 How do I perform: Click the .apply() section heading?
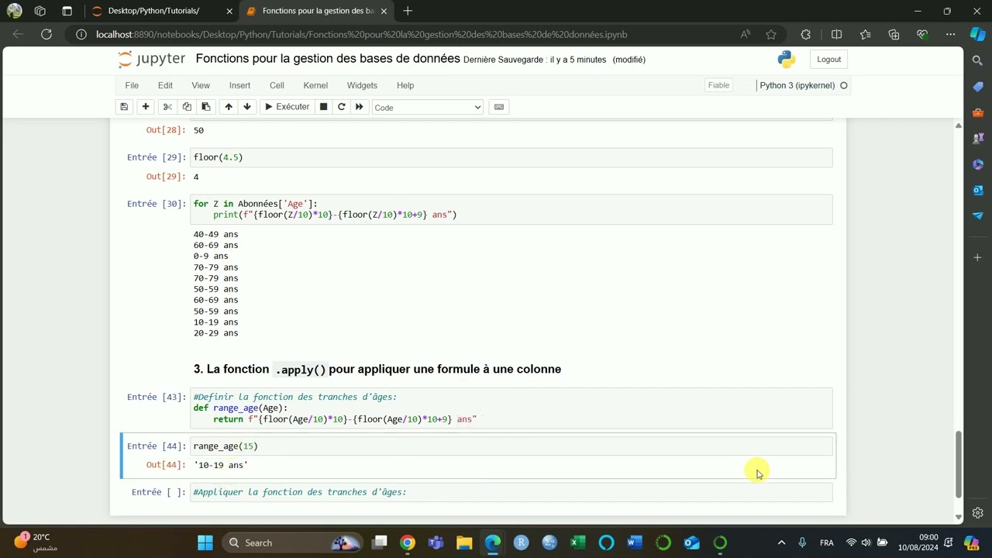(x=377, y=369)
